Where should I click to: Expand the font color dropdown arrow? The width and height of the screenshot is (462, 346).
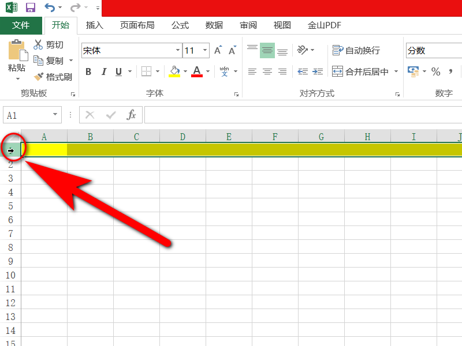208,72
